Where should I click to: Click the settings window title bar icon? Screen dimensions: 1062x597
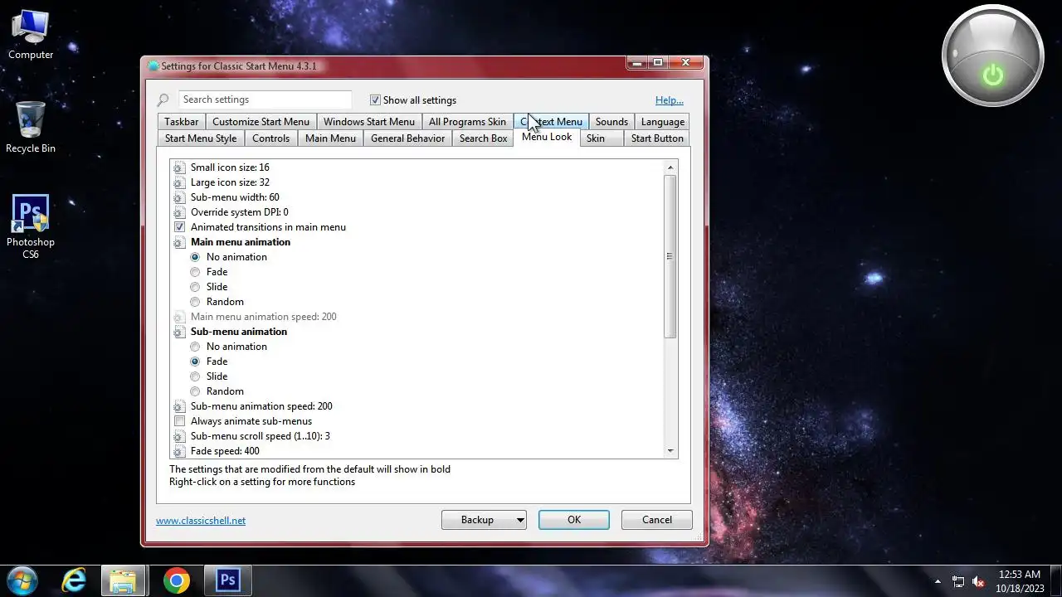153,66
